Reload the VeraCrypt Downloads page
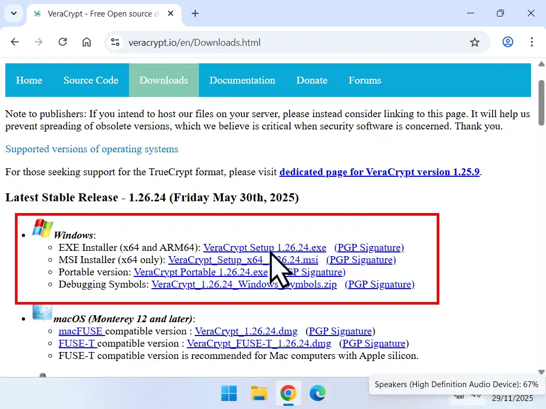 [62, 42]
